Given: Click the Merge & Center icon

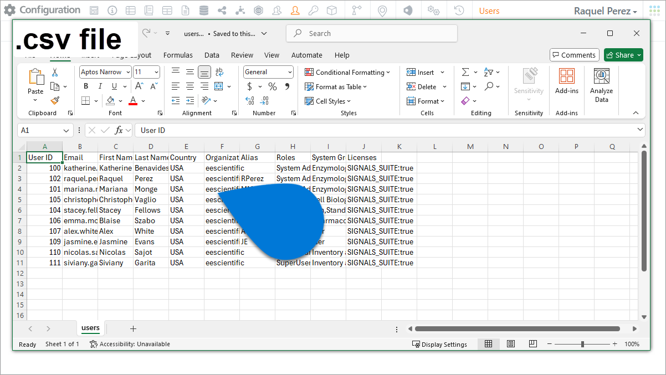Looking at the screenshot, I should coord(219,86).
